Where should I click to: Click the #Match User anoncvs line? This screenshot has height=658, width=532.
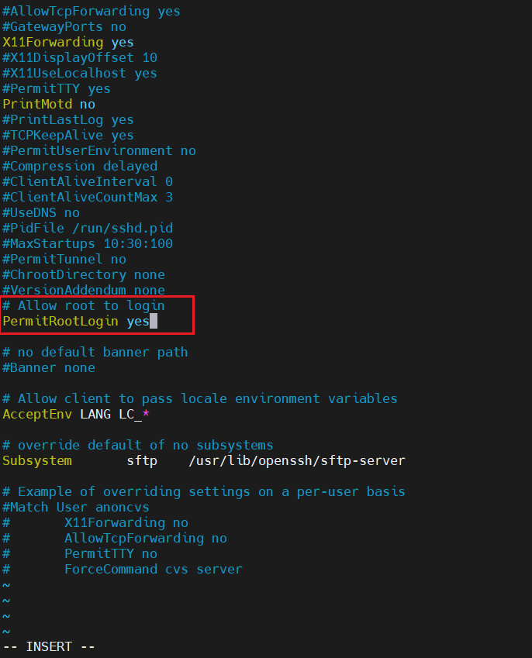pyautogui.click(x=76, y=508)
